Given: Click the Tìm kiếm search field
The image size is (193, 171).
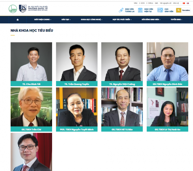Looking at the screenshot, I should click(186, 10).
